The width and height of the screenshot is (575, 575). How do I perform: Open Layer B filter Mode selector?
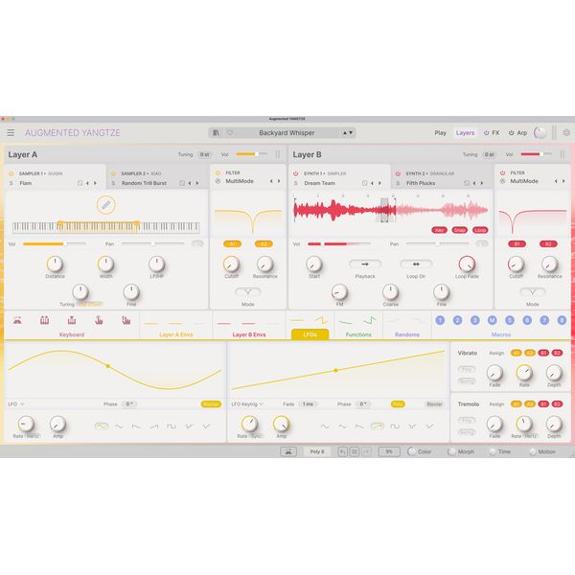(533, 292)
